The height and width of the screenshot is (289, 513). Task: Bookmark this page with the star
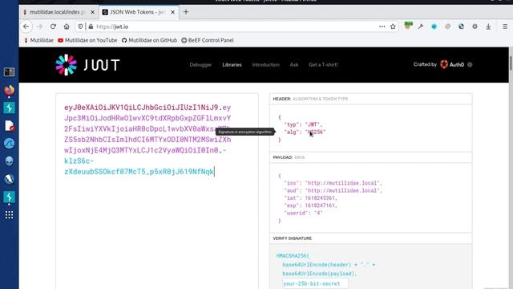[x=393, y=26]
